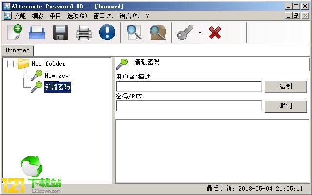Click the magnifier over box search icon
The height and width of the screenshot is (195, 312).
coord(158,33)
